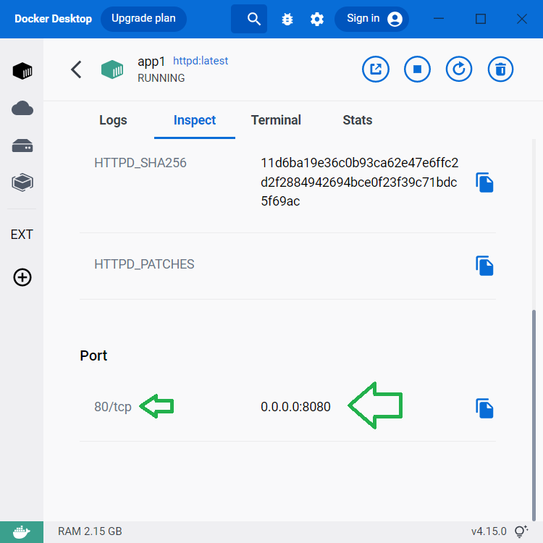This screenshot has height=543, width=543.
Task: Open the Volumes drive icon in sidebar
Action: click(x=22, y=146)
